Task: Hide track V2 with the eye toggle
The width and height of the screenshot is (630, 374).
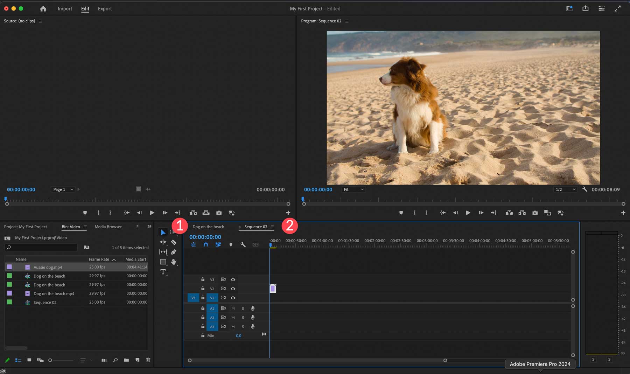Action: tap(233, 289)
